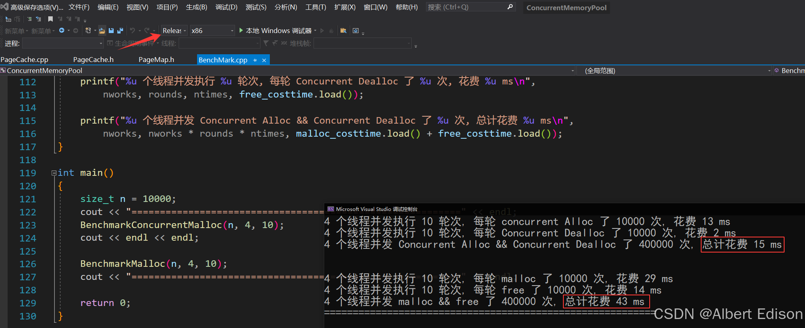
Task: Click the new project icon
Action: (x=88, y=30)
